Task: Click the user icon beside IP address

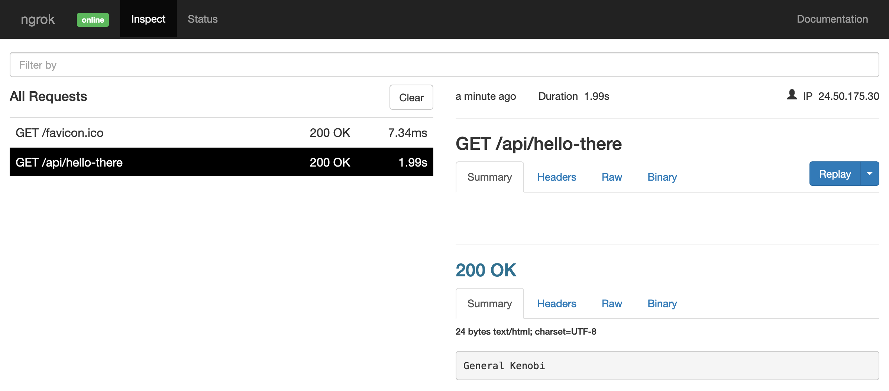Action: pos(792,95)
